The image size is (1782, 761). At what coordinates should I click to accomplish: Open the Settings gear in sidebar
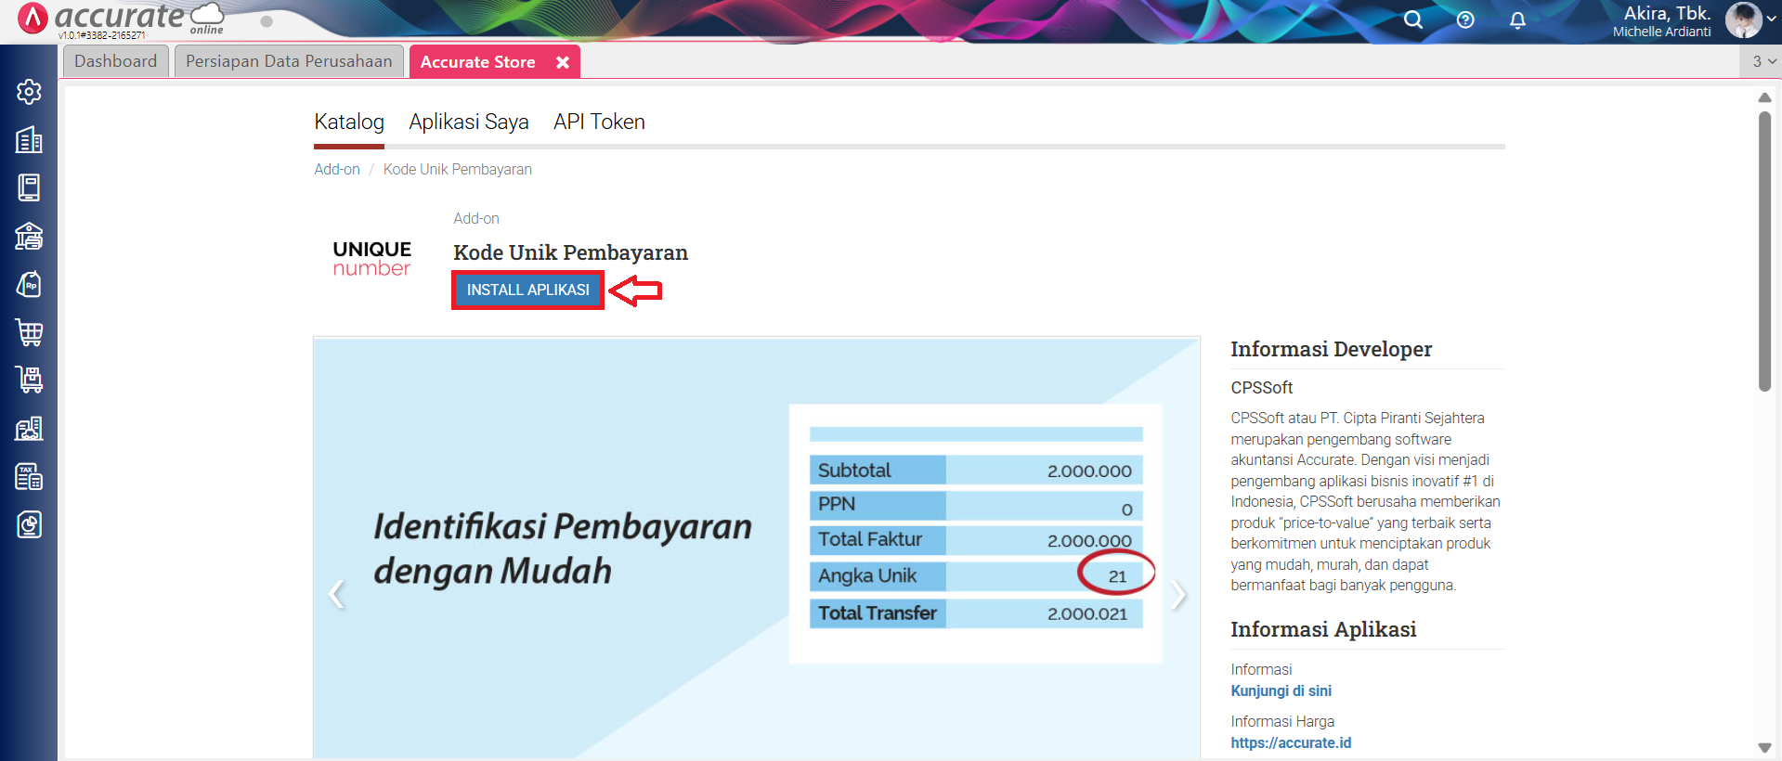click(29, 92)
